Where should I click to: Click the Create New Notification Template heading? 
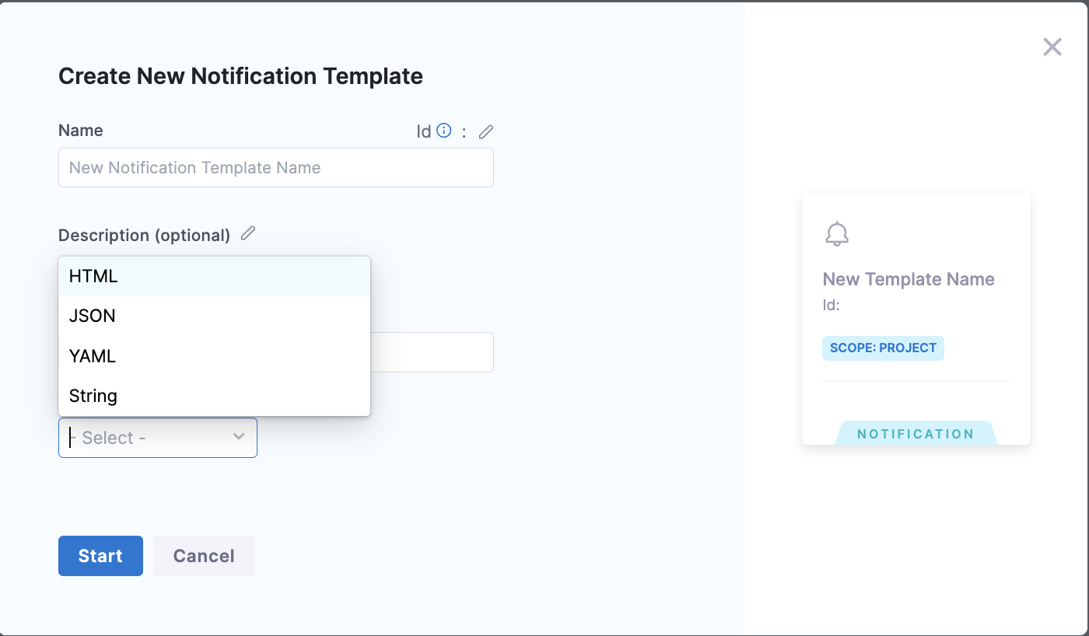pyautogui.click(x=240, y=76)
